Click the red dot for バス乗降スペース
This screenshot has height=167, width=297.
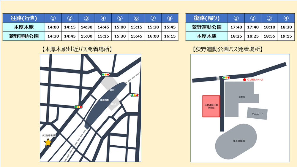(x=244, y=79)
